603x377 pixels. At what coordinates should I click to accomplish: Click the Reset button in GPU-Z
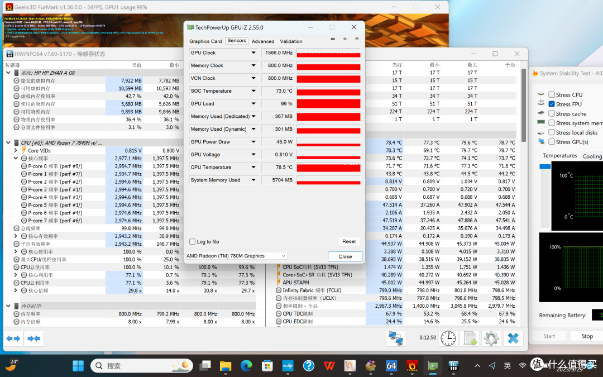pyautogui.click(x=349, y=242)
